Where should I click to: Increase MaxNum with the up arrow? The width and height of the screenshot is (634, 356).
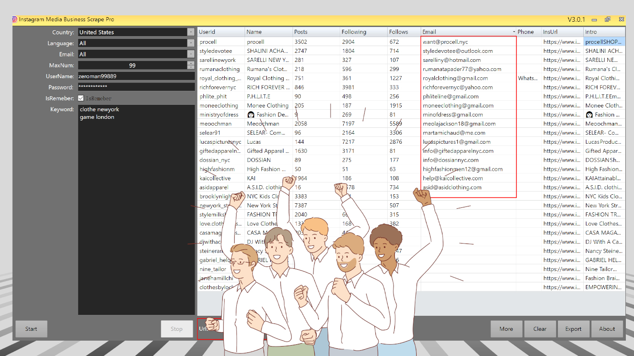pos(191,63)
